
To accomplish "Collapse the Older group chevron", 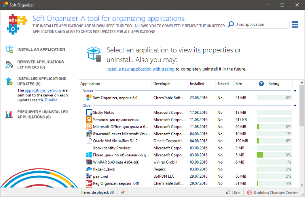I will 295,106.
